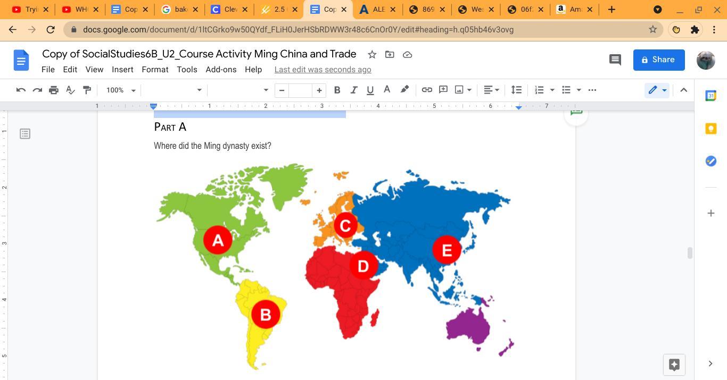
Task: Open Google account avatar
Action: [706, 60]
